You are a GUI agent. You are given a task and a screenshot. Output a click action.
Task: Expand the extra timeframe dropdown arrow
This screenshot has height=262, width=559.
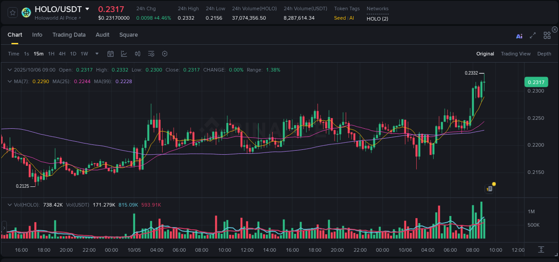96,54
